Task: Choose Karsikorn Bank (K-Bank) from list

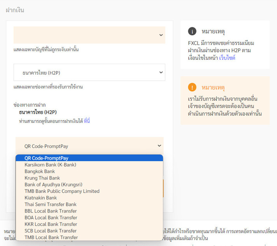Action: coord(50,165)
